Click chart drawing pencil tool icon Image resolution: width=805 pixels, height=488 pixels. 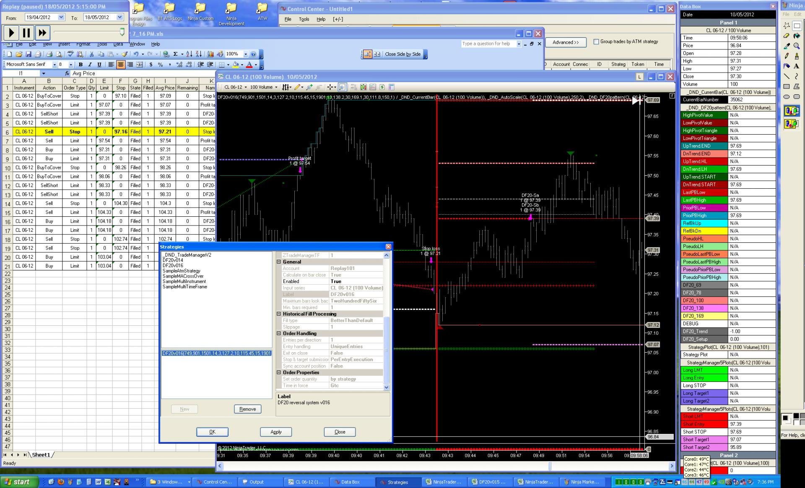pos(297,87)
